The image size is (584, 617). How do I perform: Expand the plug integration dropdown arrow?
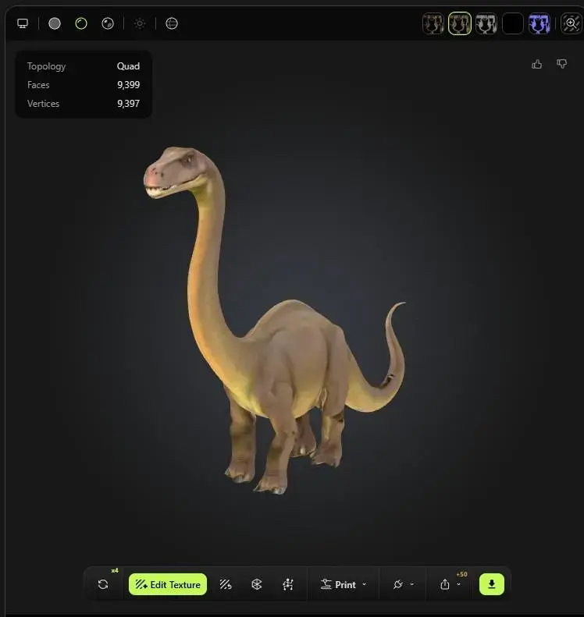point(412,584)
